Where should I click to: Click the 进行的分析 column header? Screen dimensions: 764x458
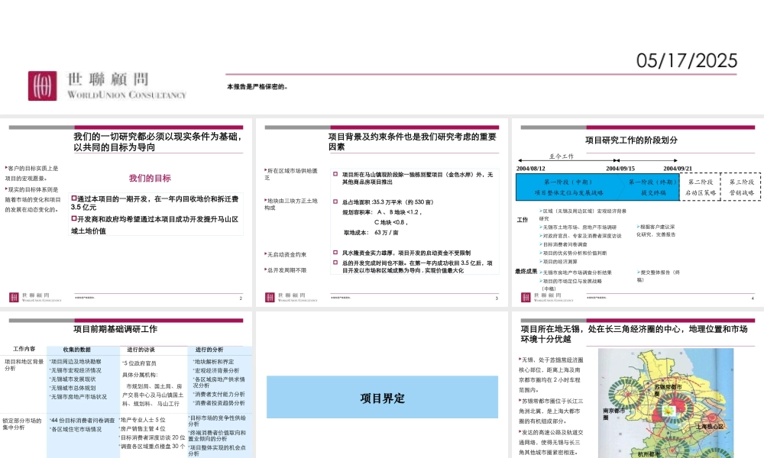(x=209, y=350)
